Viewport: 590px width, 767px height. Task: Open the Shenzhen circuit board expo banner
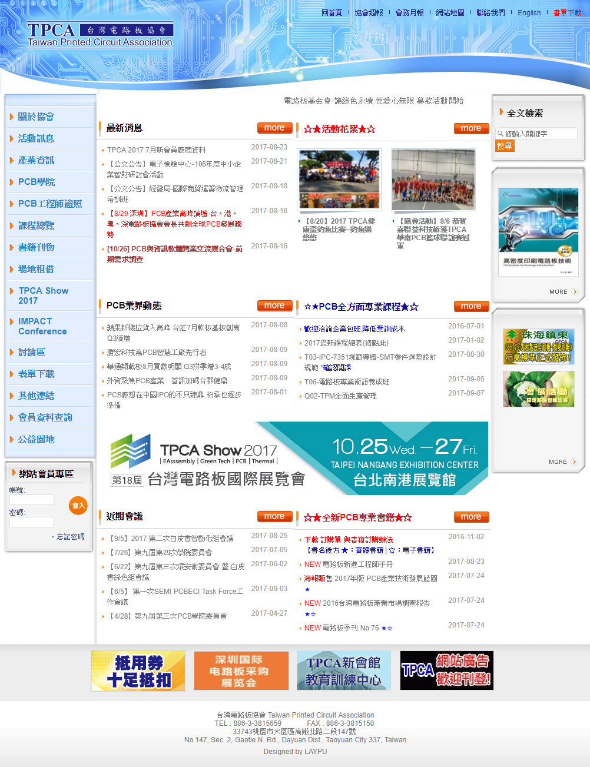point(241,670)
